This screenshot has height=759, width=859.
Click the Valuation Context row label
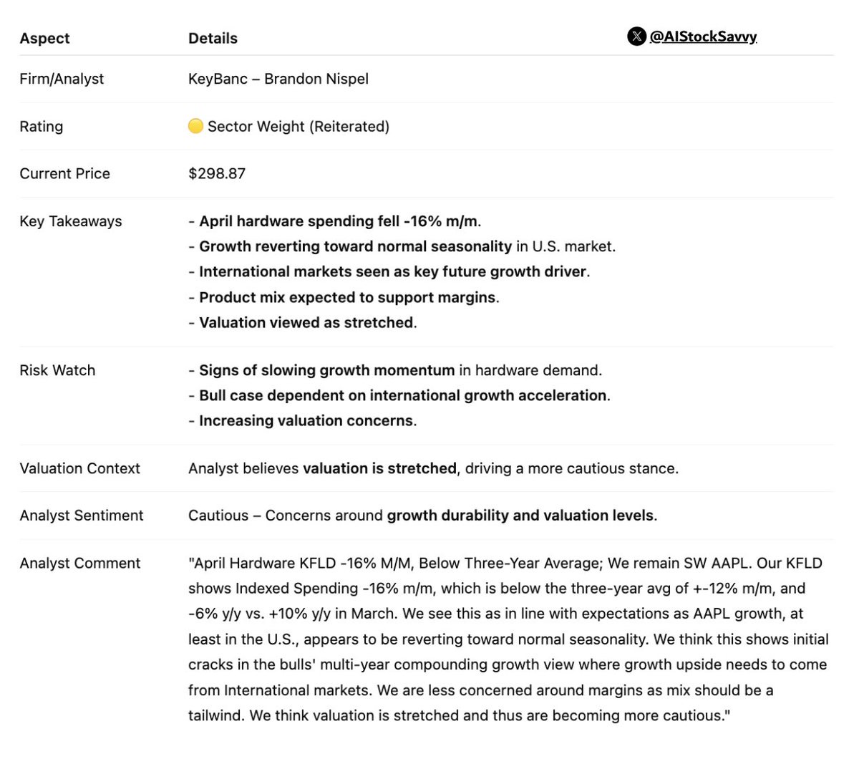[x=79, y=468]
